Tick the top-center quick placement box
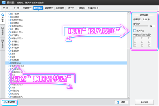159x106 pixels. coord(142,38)
